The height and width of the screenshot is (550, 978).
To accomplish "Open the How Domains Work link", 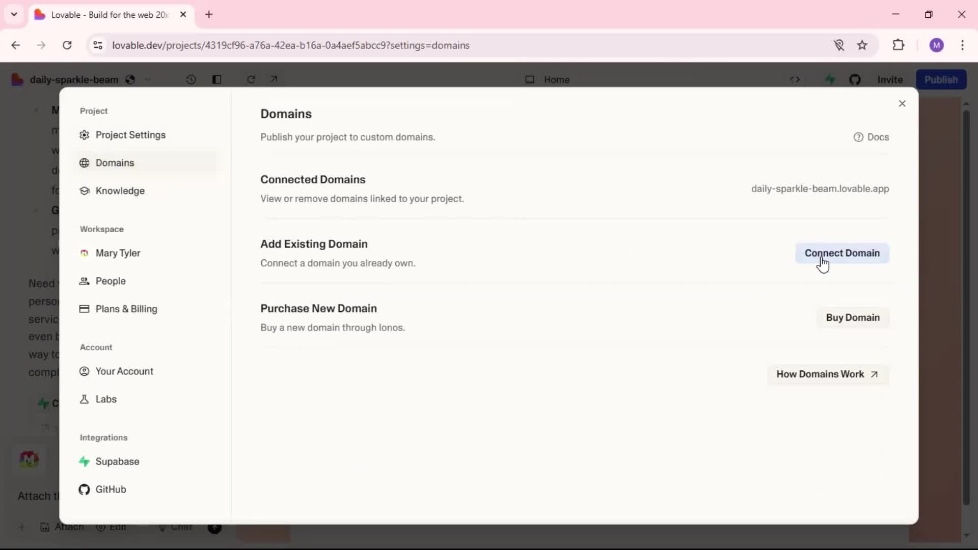I will click(828, 374).
